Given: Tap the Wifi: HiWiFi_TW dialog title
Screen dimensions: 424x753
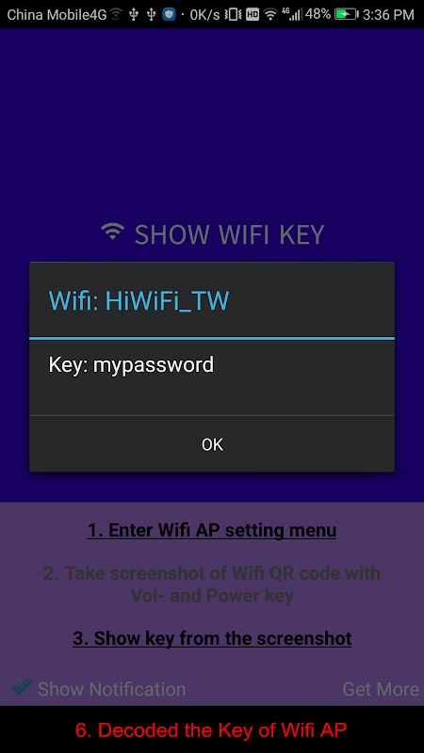Looking at the screenshot, I should point(139,301).
